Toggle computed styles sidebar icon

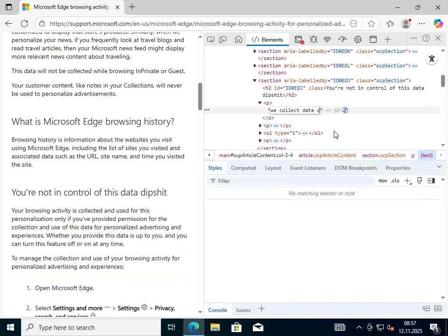pos(431,181)
